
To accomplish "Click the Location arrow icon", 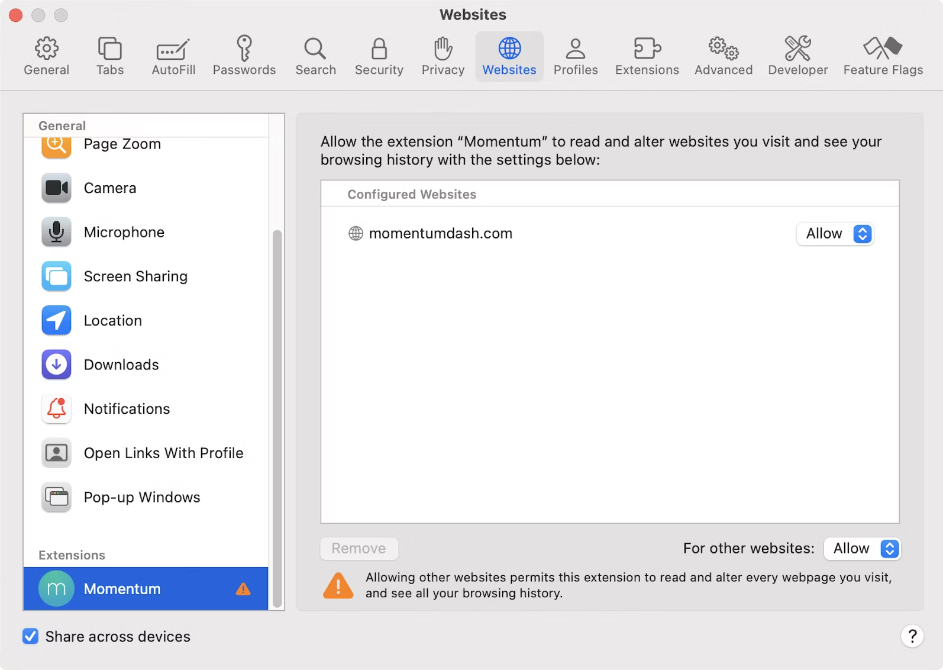I will tap(56, 320).
